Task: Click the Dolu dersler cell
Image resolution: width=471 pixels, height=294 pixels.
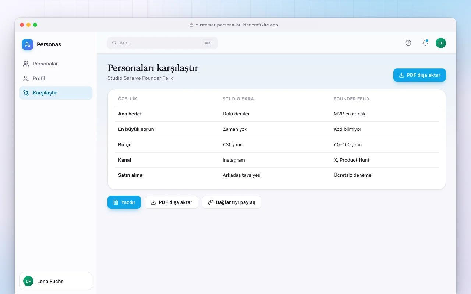Action: tap(236, 114)
